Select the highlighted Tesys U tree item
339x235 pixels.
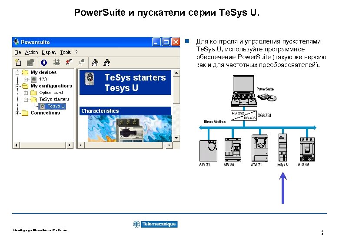click(52, 106)
